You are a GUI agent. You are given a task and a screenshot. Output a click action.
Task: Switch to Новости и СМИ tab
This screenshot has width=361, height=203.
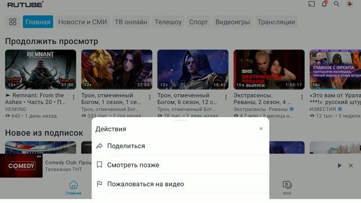tap(82, 22)
